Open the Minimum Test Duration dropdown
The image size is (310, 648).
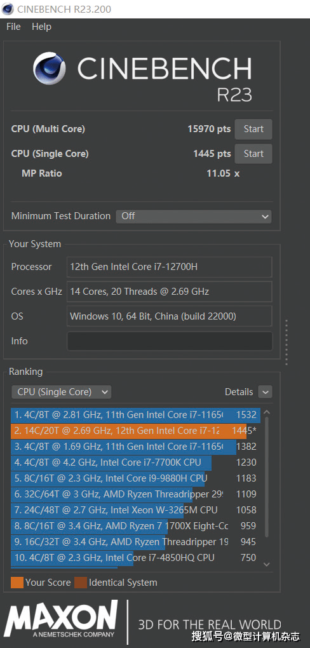194,216
